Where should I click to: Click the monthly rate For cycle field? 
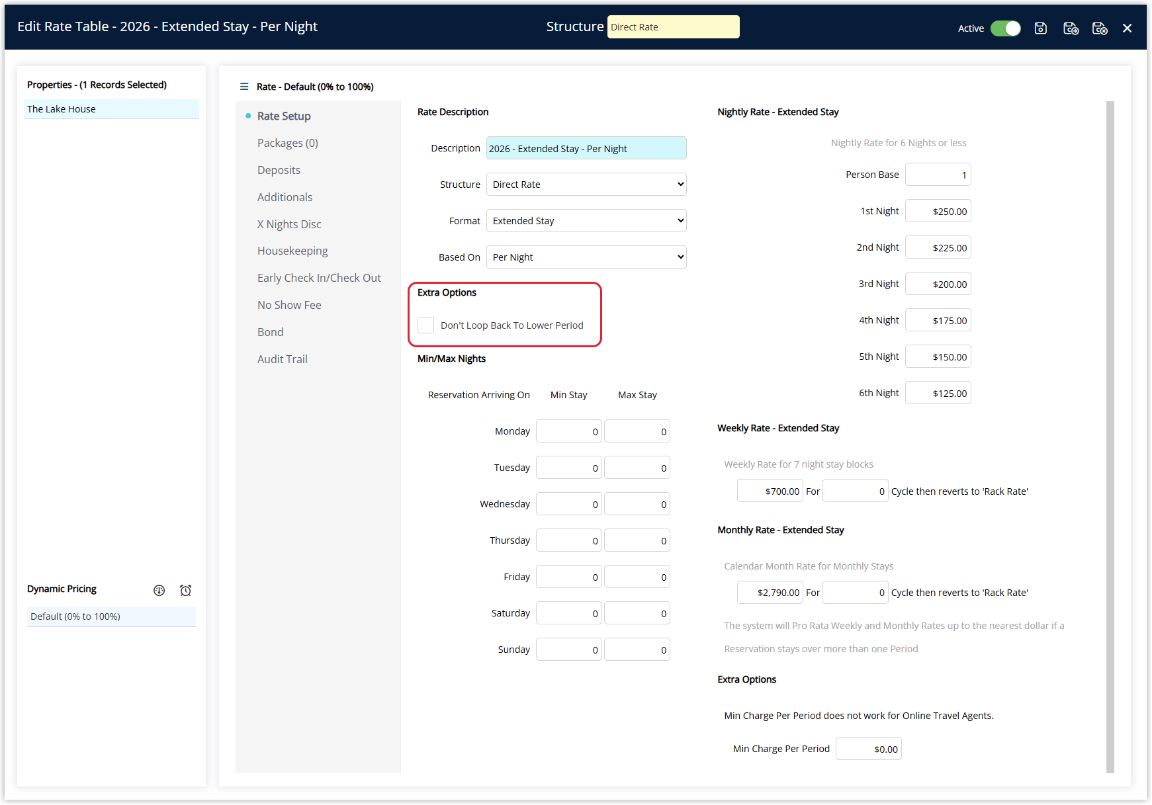point(856,592)
